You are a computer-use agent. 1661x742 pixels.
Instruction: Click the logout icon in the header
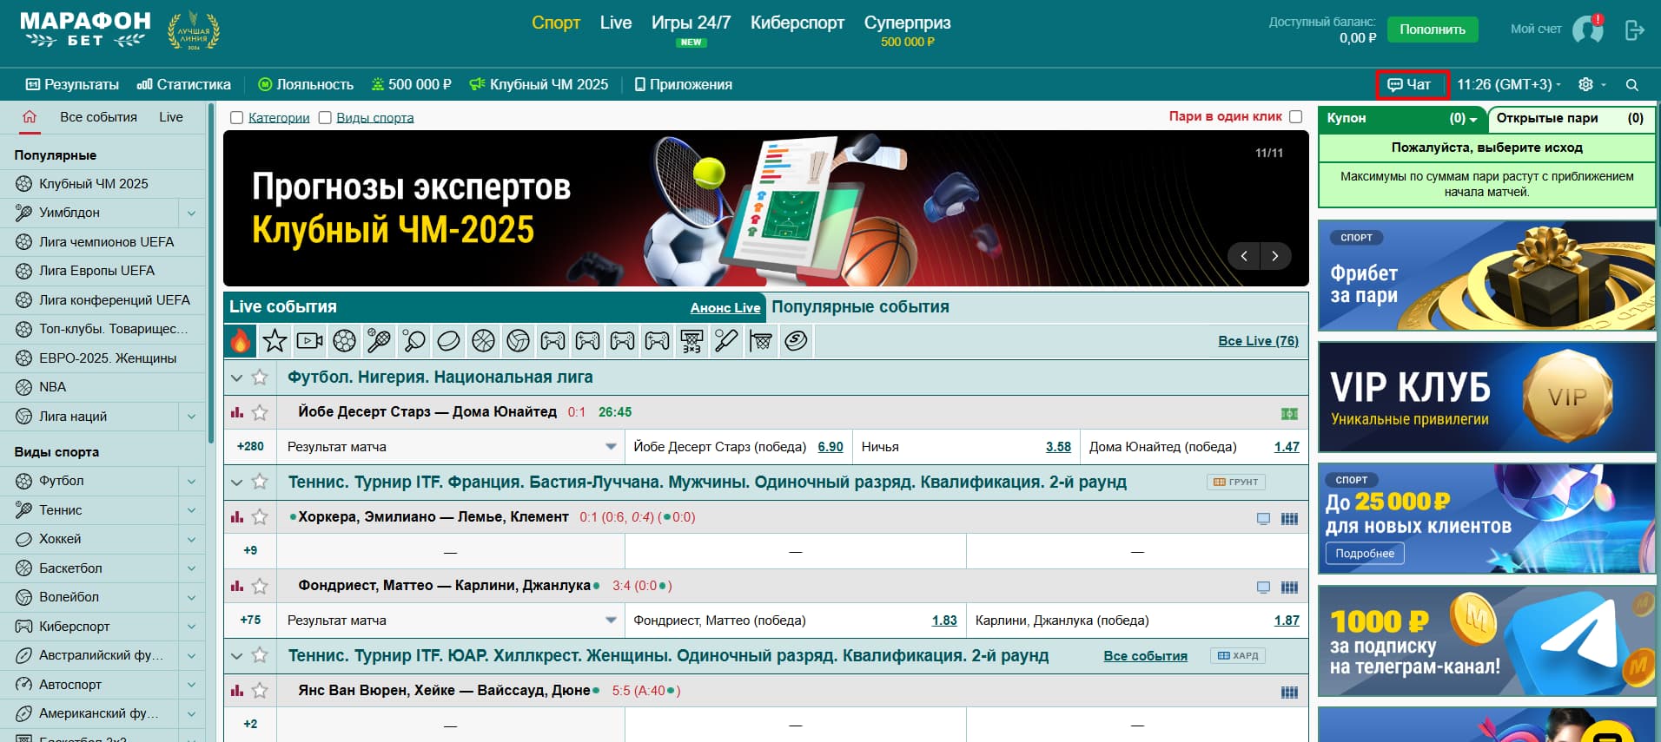1634,30
